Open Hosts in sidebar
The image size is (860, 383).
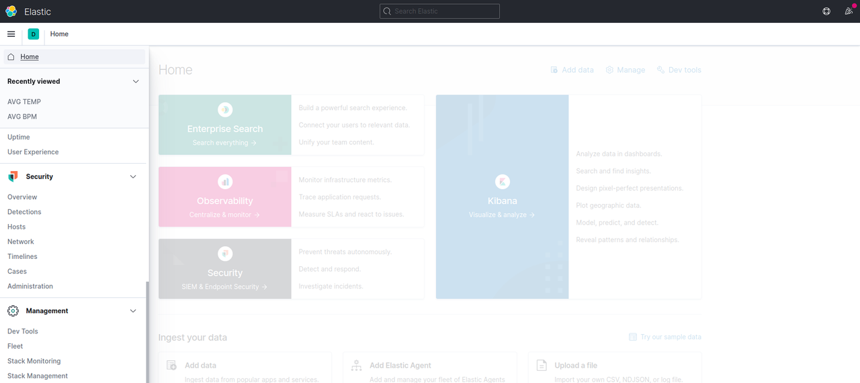[x=17, y=227]
